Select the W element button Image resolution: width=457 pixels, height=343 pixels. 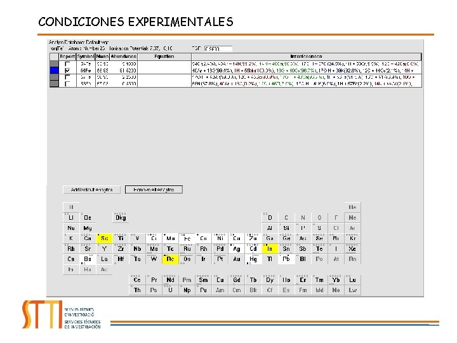pos(154,259)
